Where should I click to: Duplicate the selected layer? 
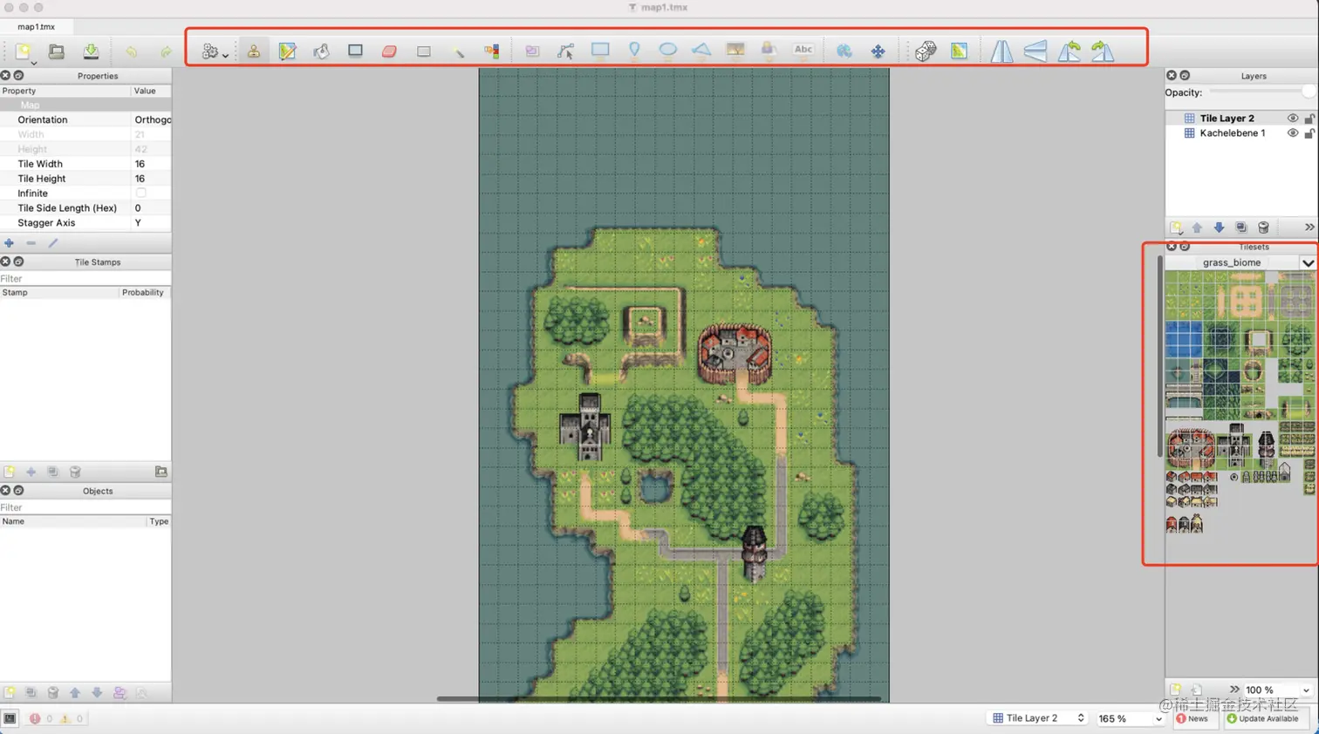(x=1241, y=228)
